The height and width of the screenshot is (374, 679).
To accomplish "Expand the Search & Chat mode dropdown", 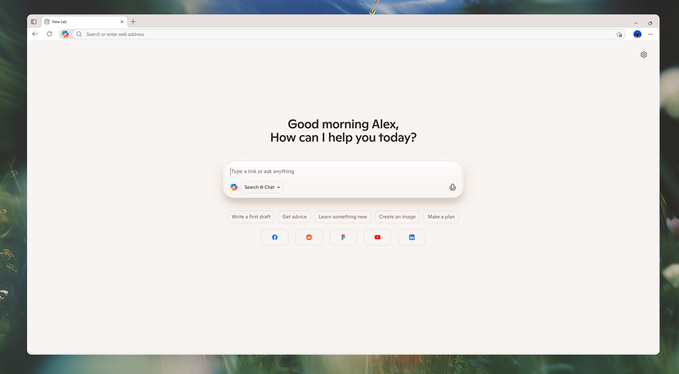I will tap(262, 187).
